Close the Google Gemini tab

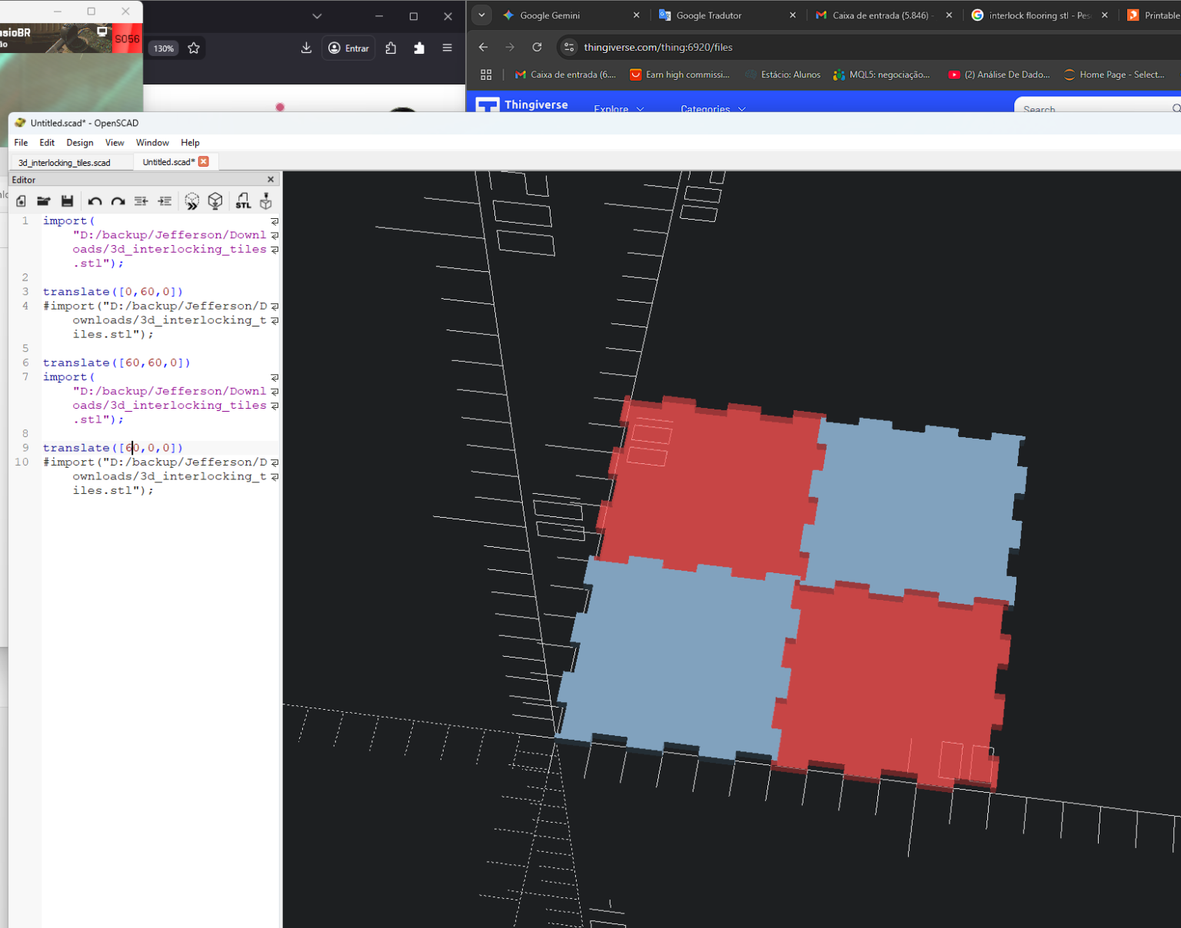pos(637,15)
